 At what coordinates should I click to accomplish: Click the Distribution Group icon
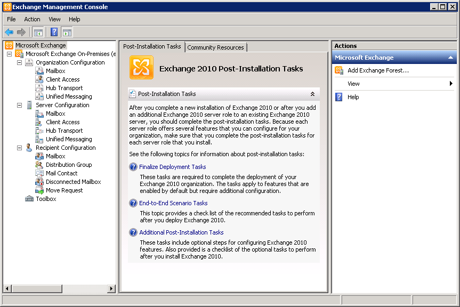tap(39, 165)
